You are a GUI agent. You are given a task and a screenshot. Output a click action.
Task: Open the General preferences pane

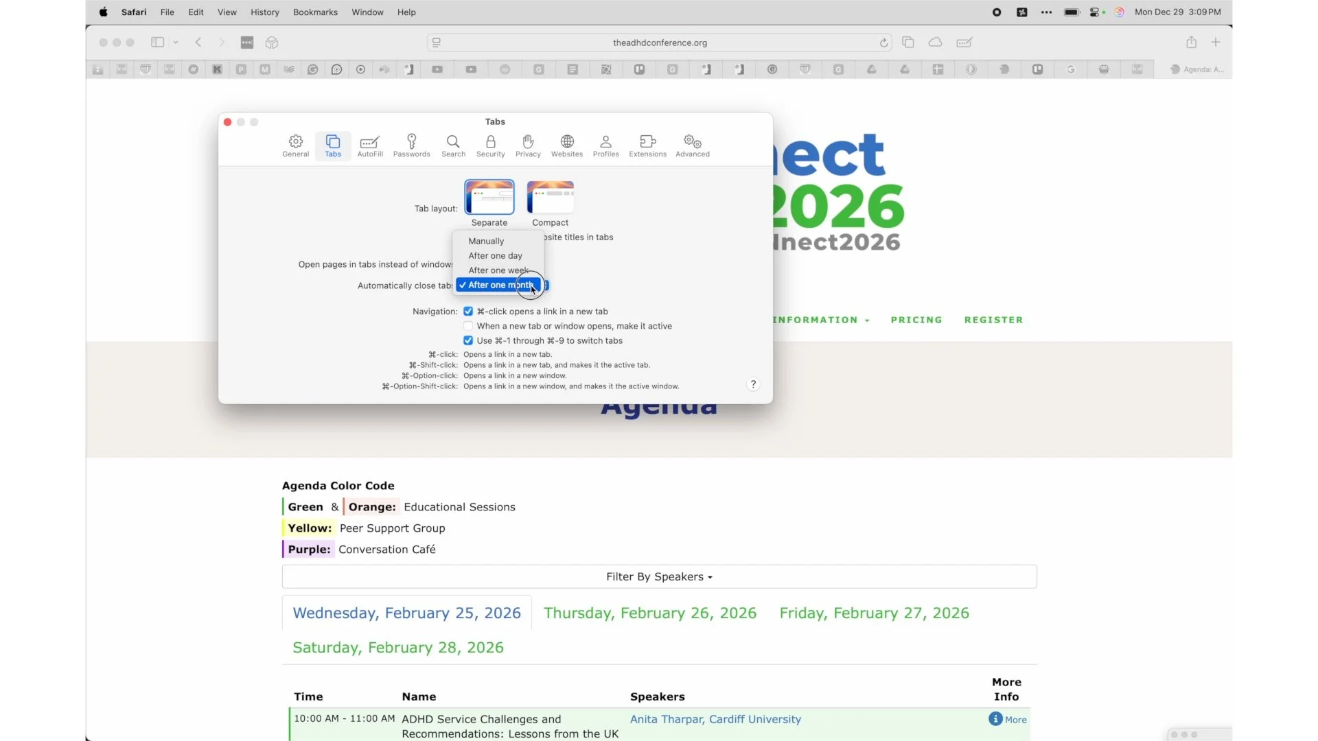[x=295, y=145]
